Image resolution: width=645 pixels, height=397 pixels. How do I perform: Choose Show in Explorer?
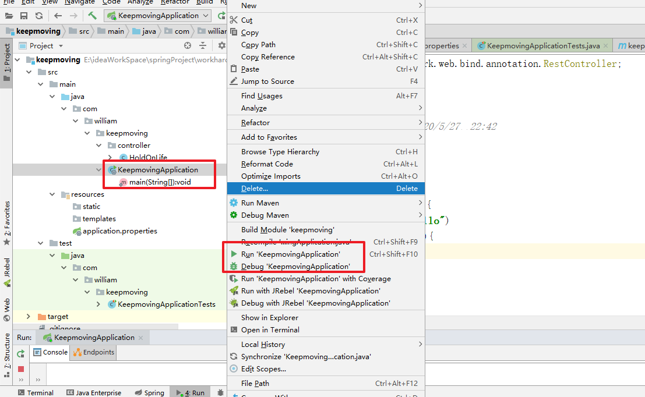(x=326, y=318)
